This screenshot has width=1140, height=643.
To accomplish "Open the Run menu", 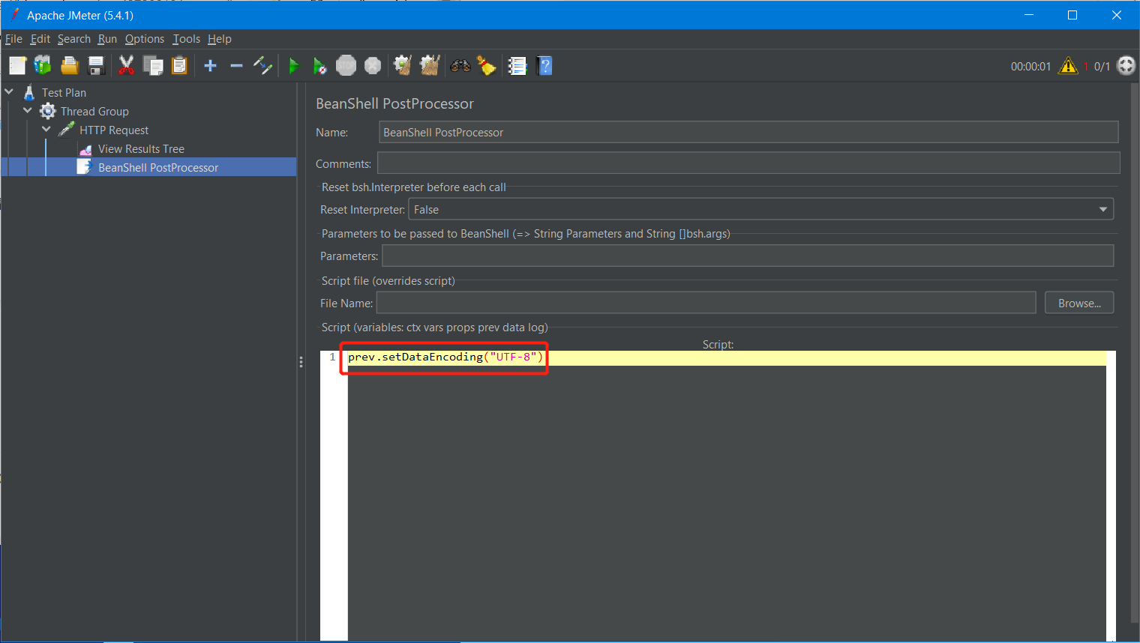I will coord(107,39).
